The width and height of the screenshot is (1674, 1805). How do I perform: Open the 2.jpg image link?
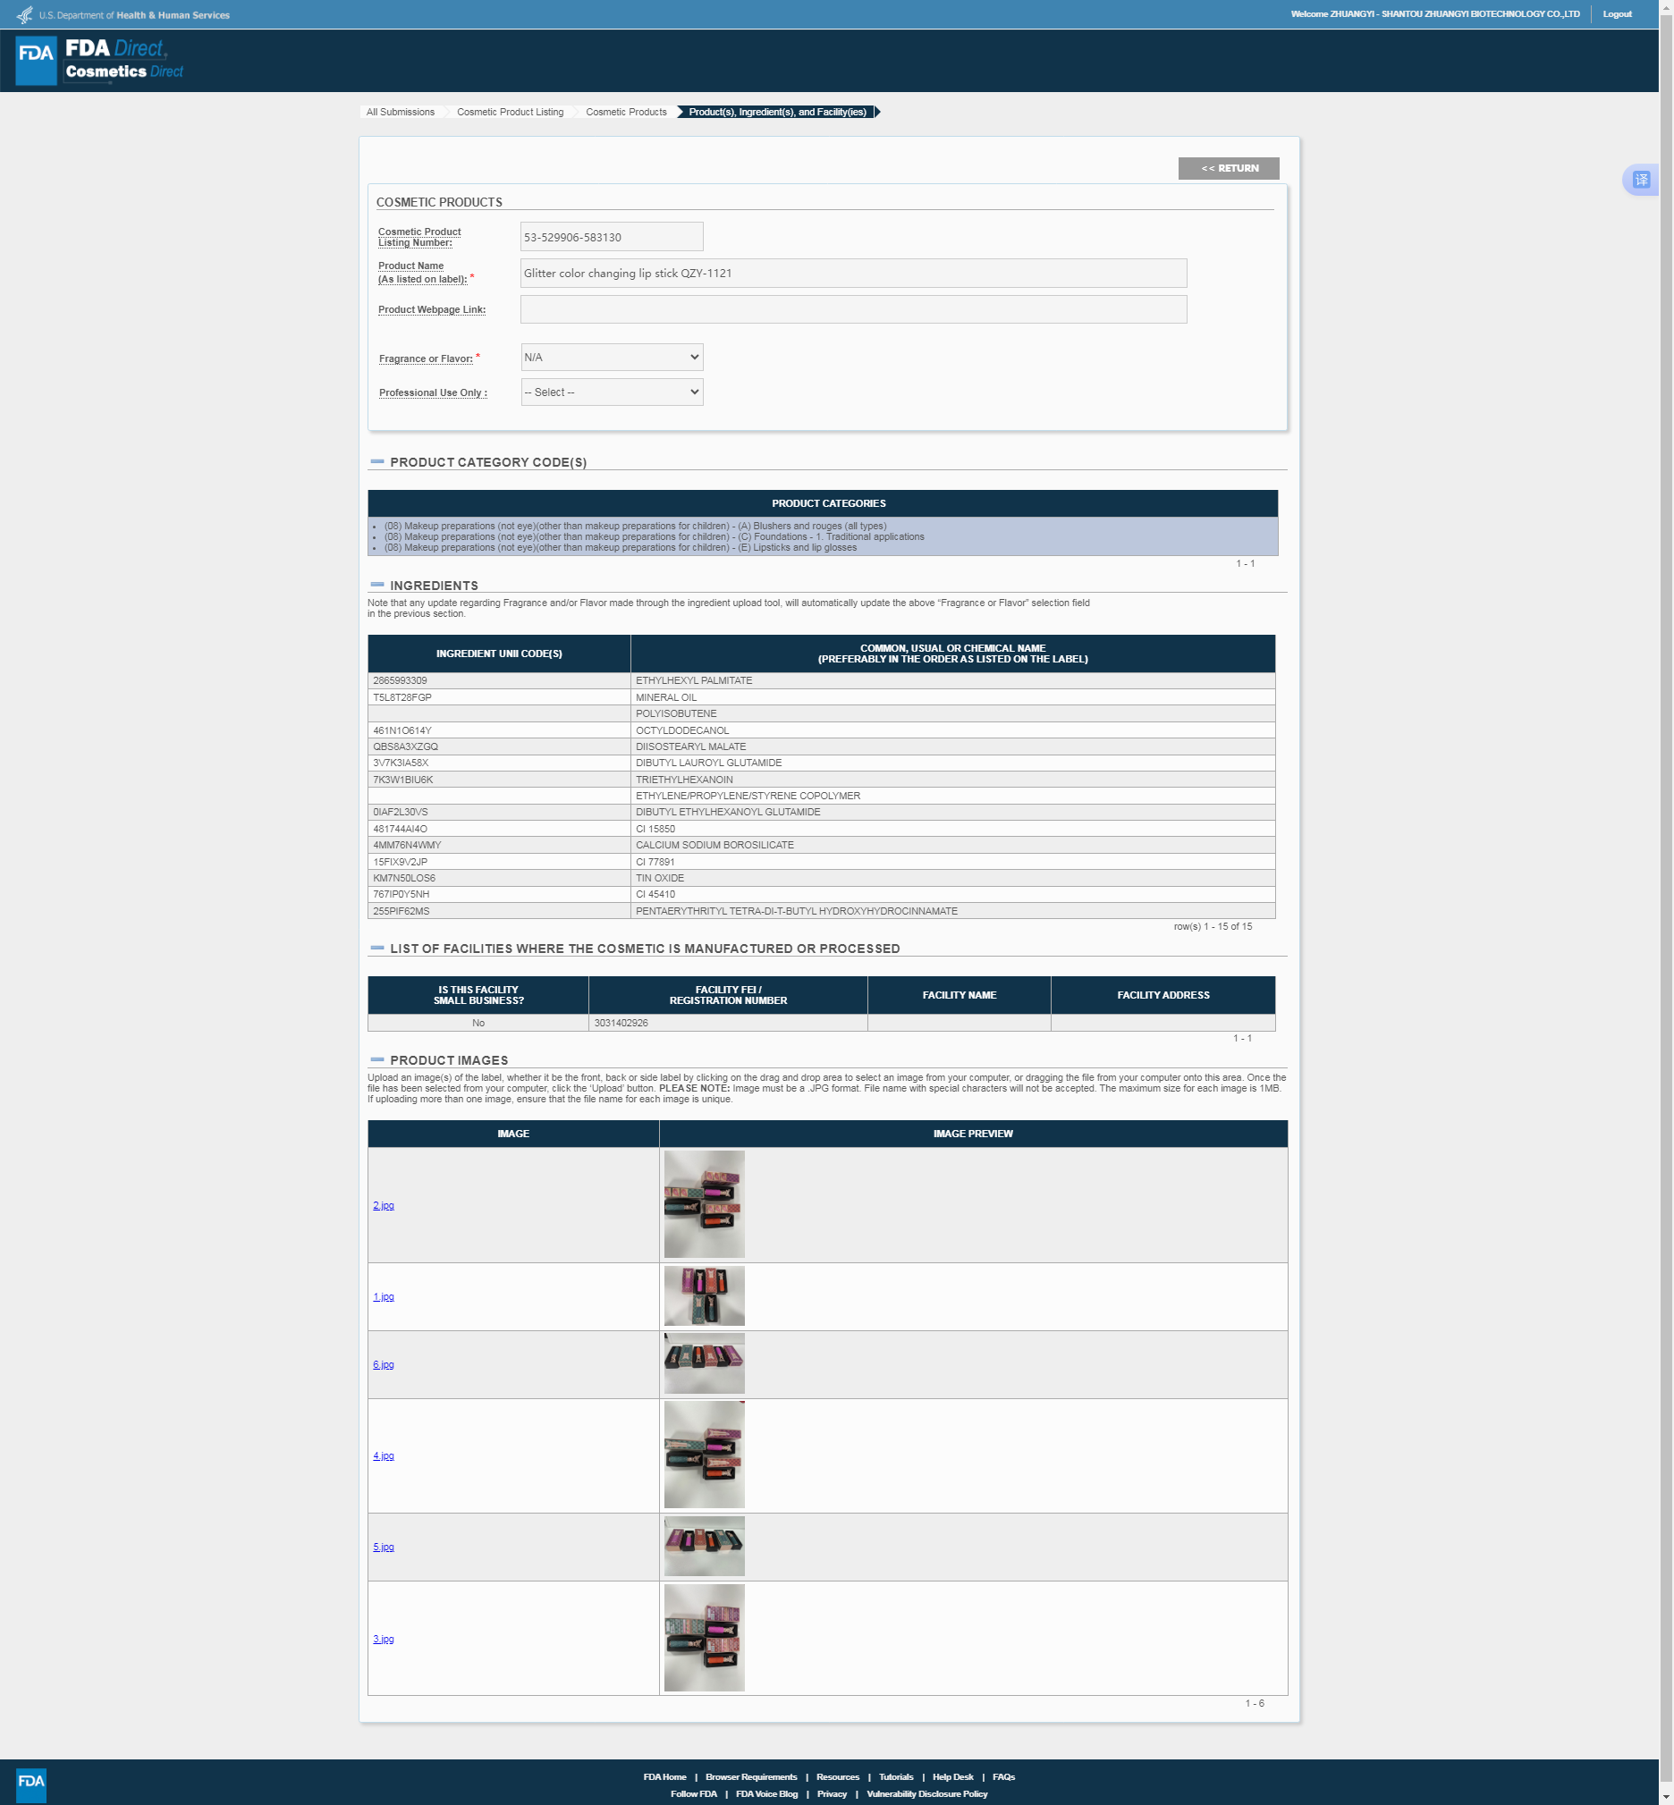383,1205
